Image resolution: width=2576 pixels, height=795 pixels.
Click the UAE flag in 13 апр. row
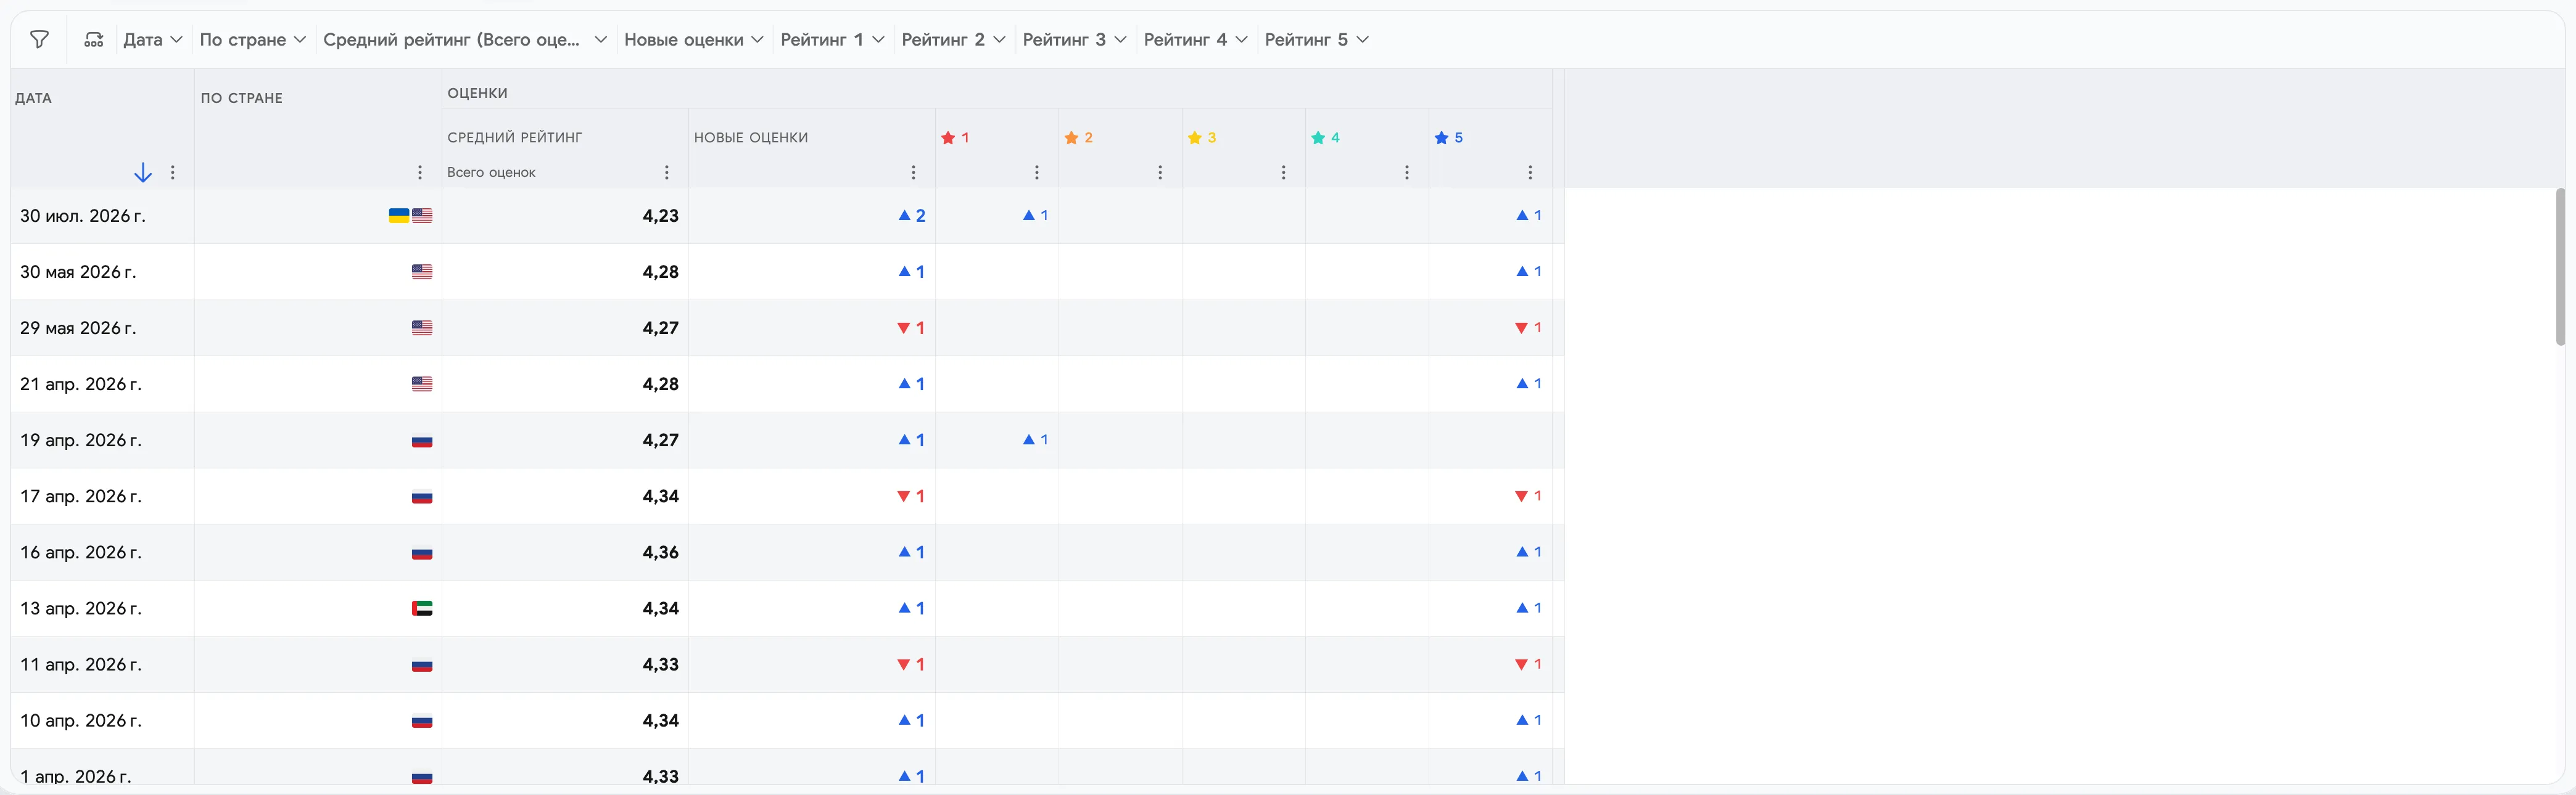422,608
